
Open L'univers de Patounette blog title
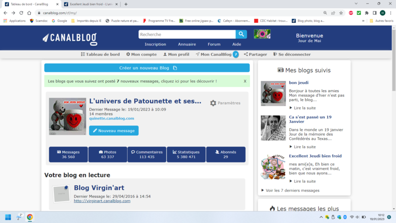[x=145, y=101]
